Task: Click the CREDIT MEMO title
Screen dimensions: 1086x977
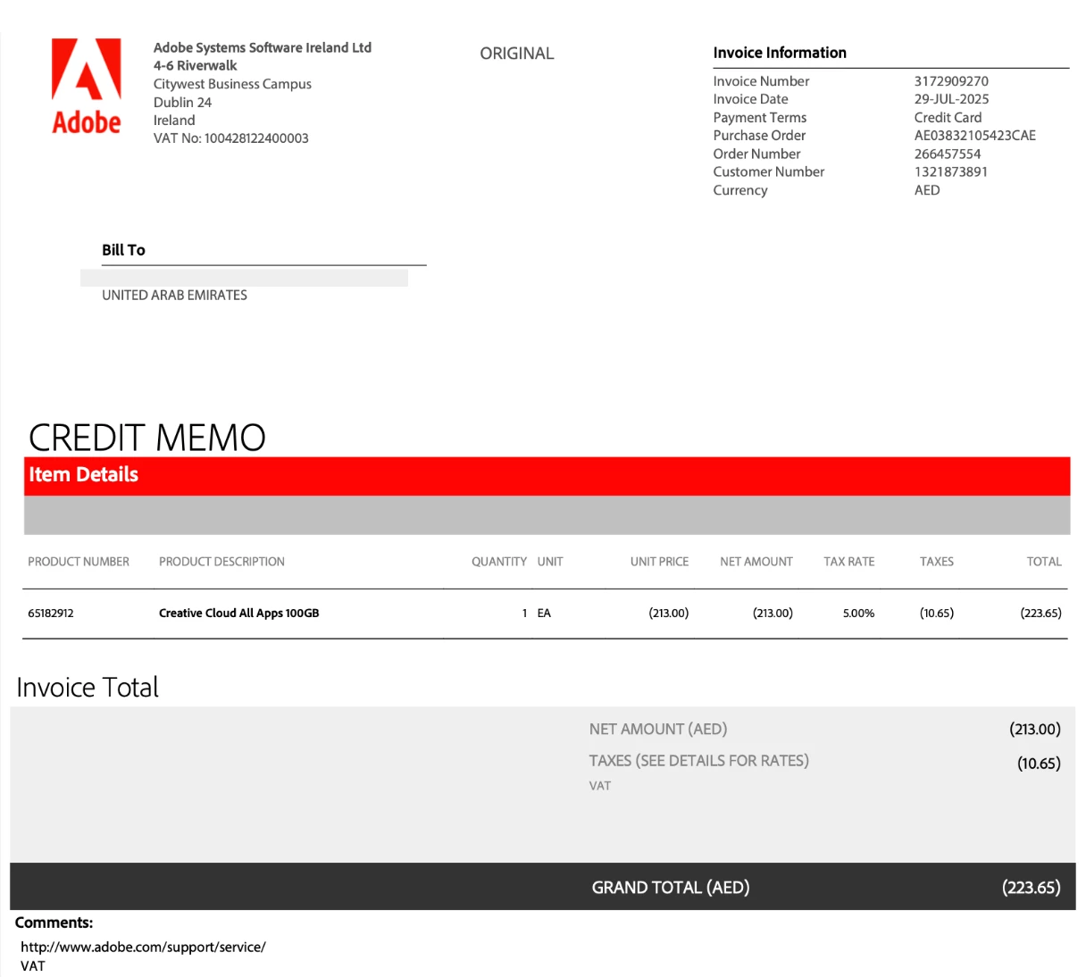Action: 147,437
